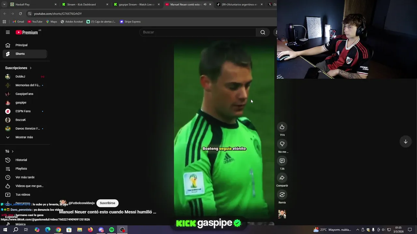Open DobleJ subscription channel

point(24,76)
